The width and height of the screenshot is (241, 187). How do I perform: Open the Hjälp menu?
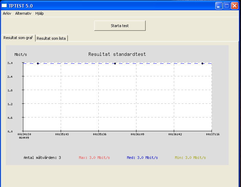(39, 13)
